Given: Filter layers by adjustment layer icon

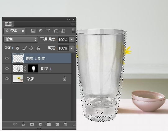Looking at the screenshot, I should 41,31.
